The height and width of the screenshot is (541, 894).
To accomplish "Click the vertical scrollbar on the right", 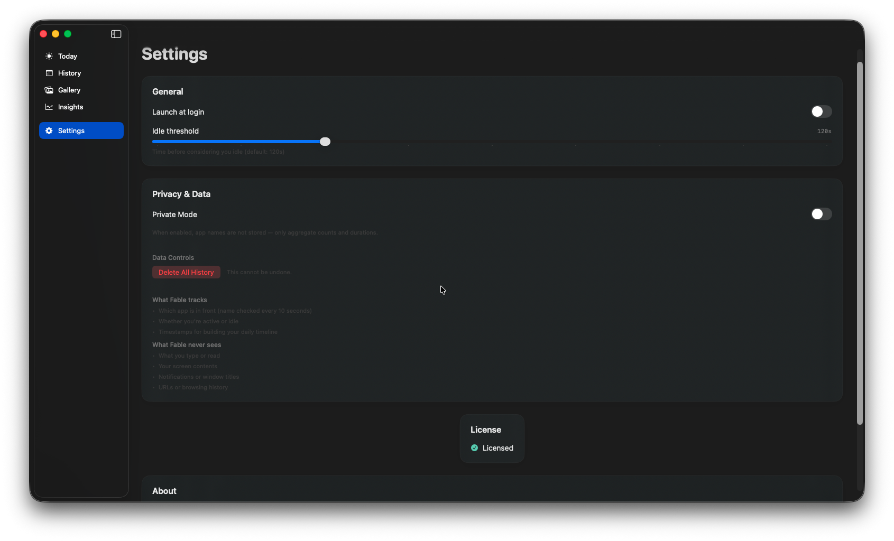I will (859, 238).
